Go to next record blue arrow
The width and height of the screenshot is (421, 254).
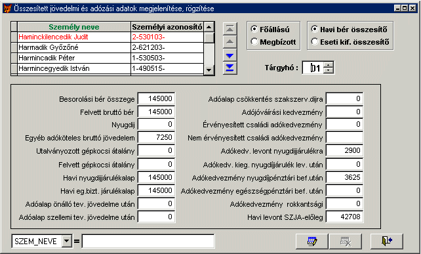(230, 55)
